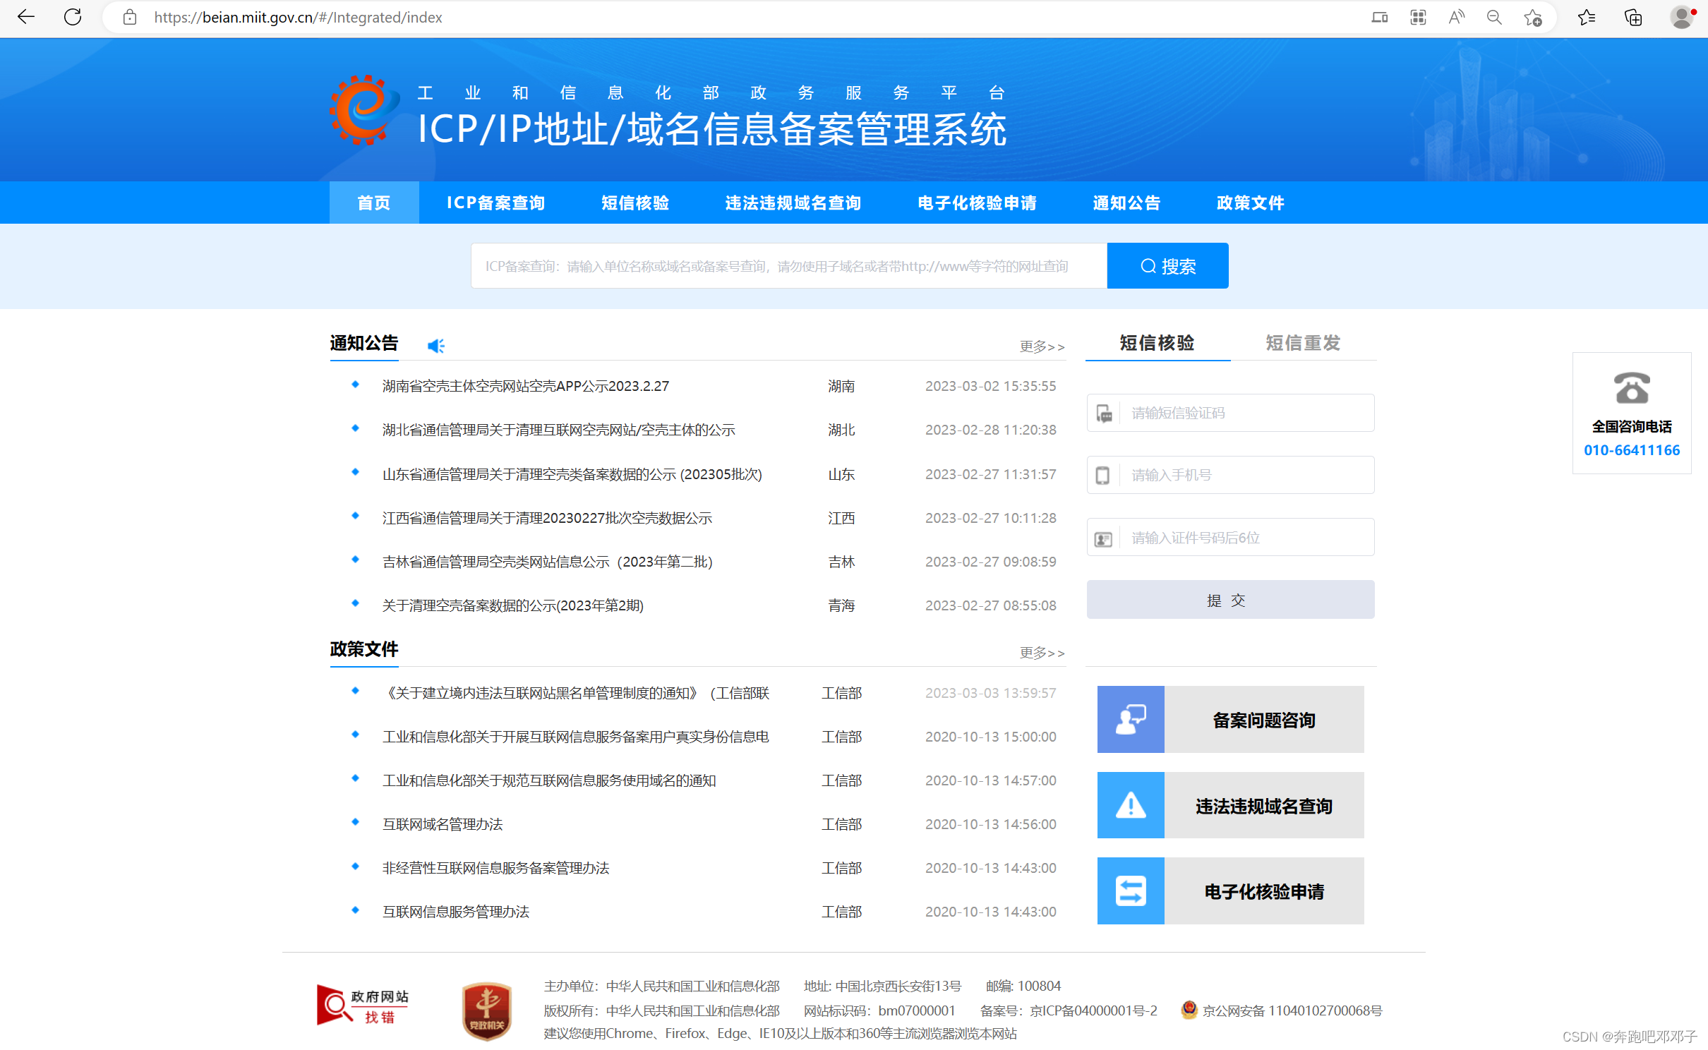Open 互联网信息服务管理办法 policy
Image resolution: width=1708 pixels, height=1050 pixels.
pos(456,912)
